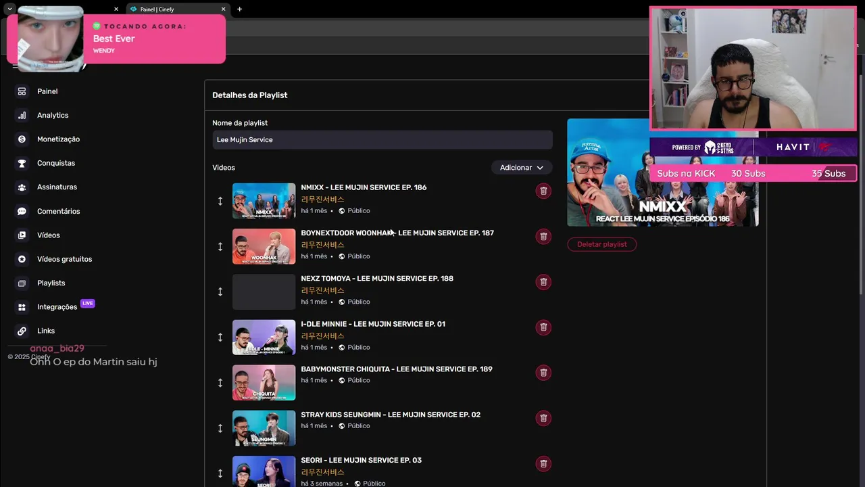Delete STRAY KIDS SEUNGMIN EP. 02 via trash icon
The image size is (865, 487).
543,418
